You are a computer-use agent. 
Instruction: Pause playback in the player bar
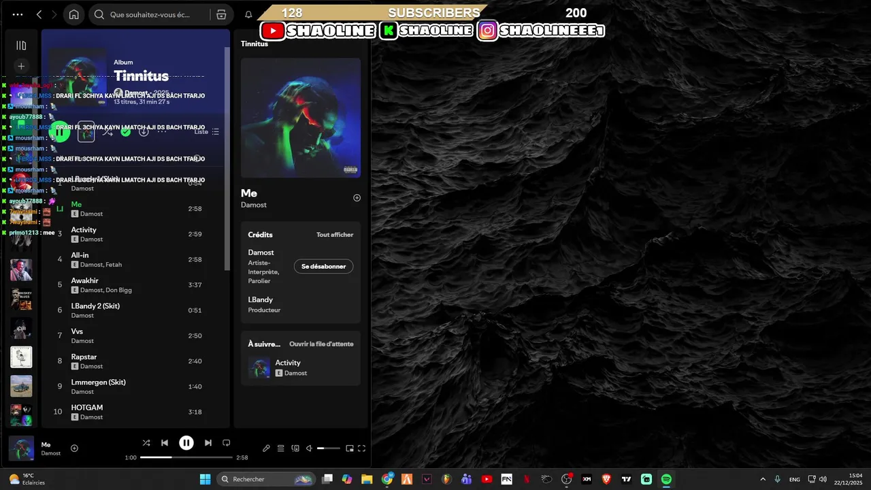(186, 442)
